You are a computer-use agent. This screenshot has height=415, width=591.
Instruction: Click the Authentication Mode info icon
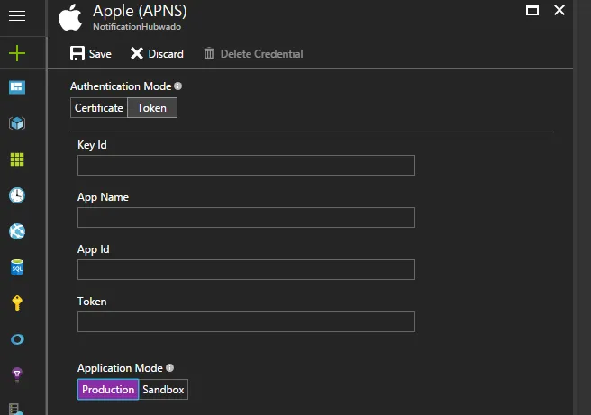(177, 86)
